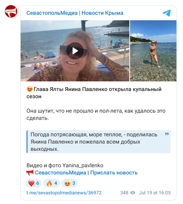
Task: Toggle the heart-eyes reaction
Action: point(70,183)
